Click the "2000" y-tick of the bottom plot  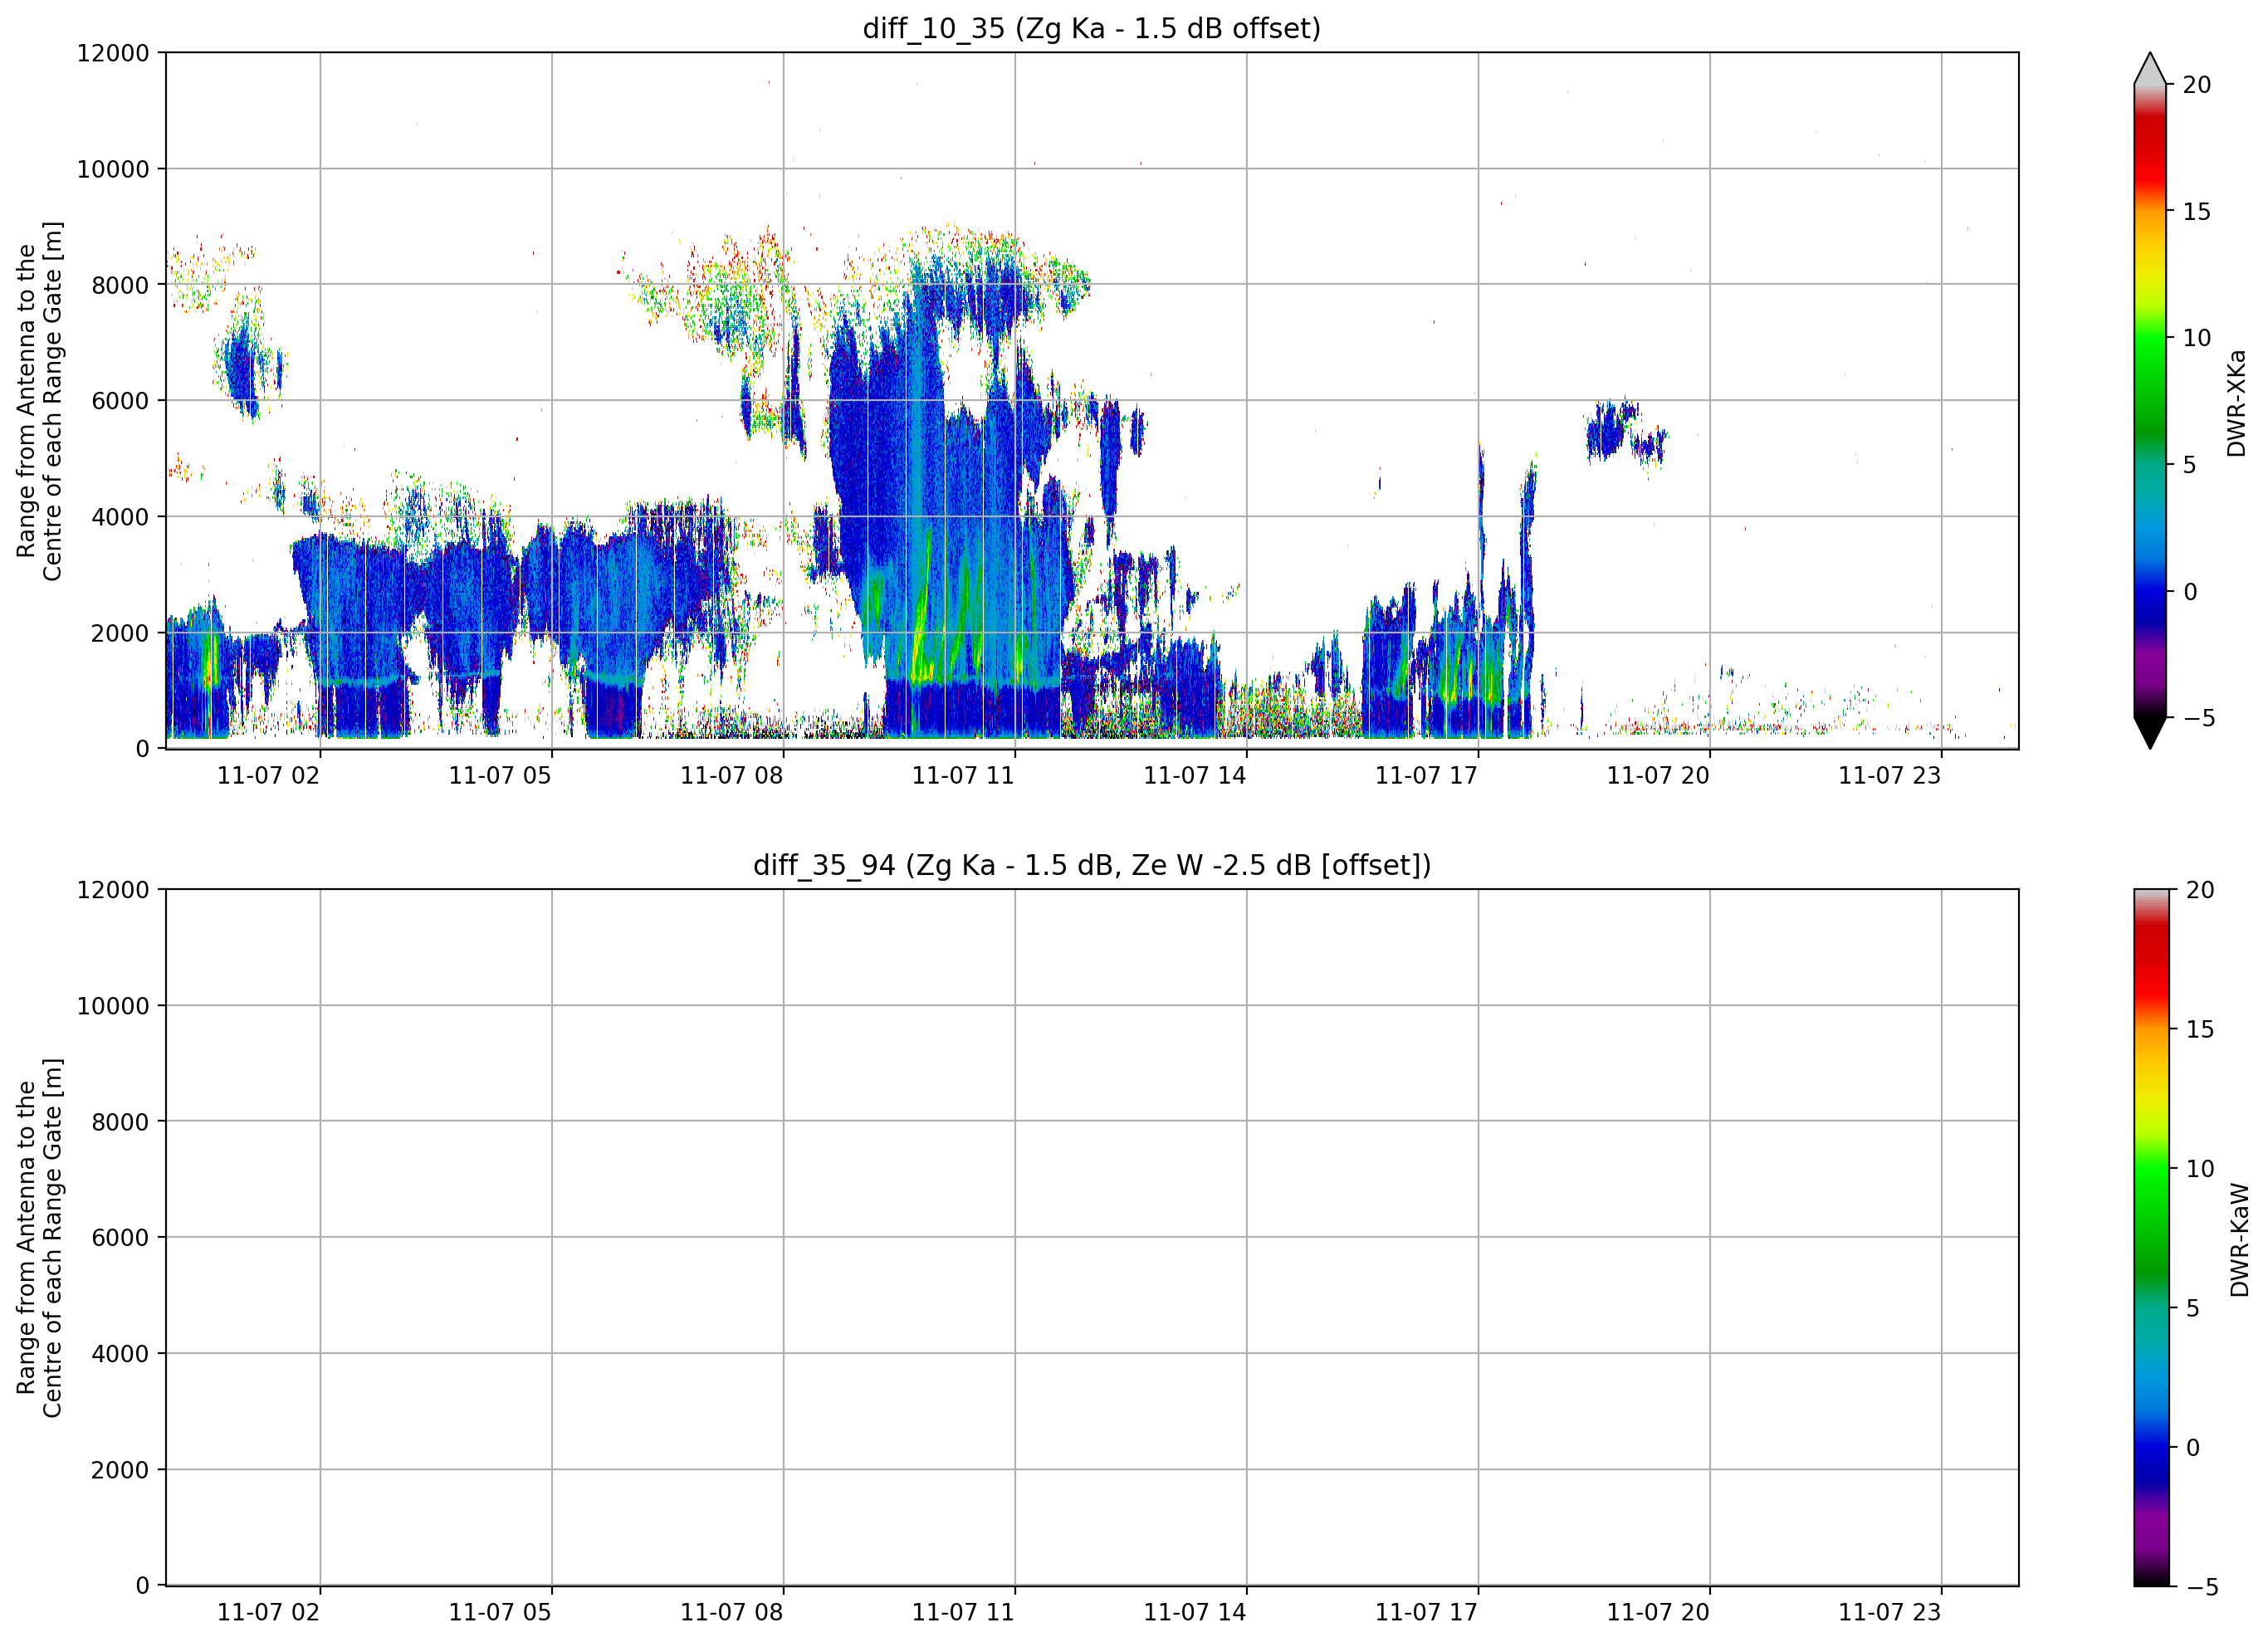tap(120, 1470)
